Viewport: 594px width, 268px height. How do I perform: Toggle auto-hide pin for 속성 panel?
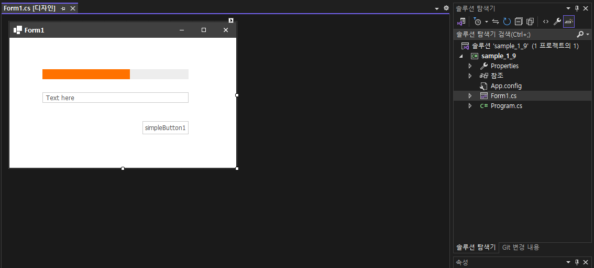577,262
